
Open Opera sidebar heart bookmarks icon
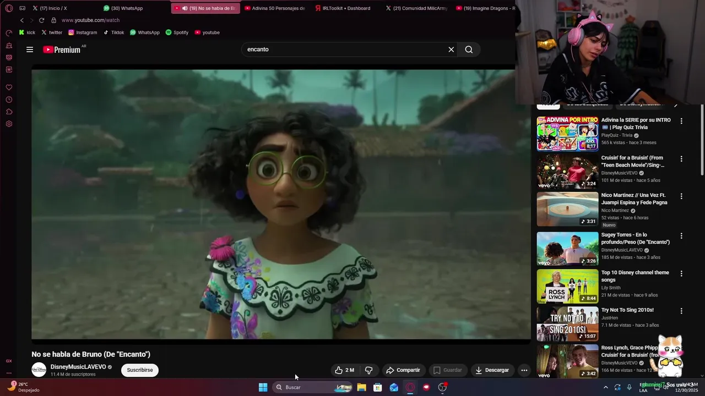(x=9, y=87)
